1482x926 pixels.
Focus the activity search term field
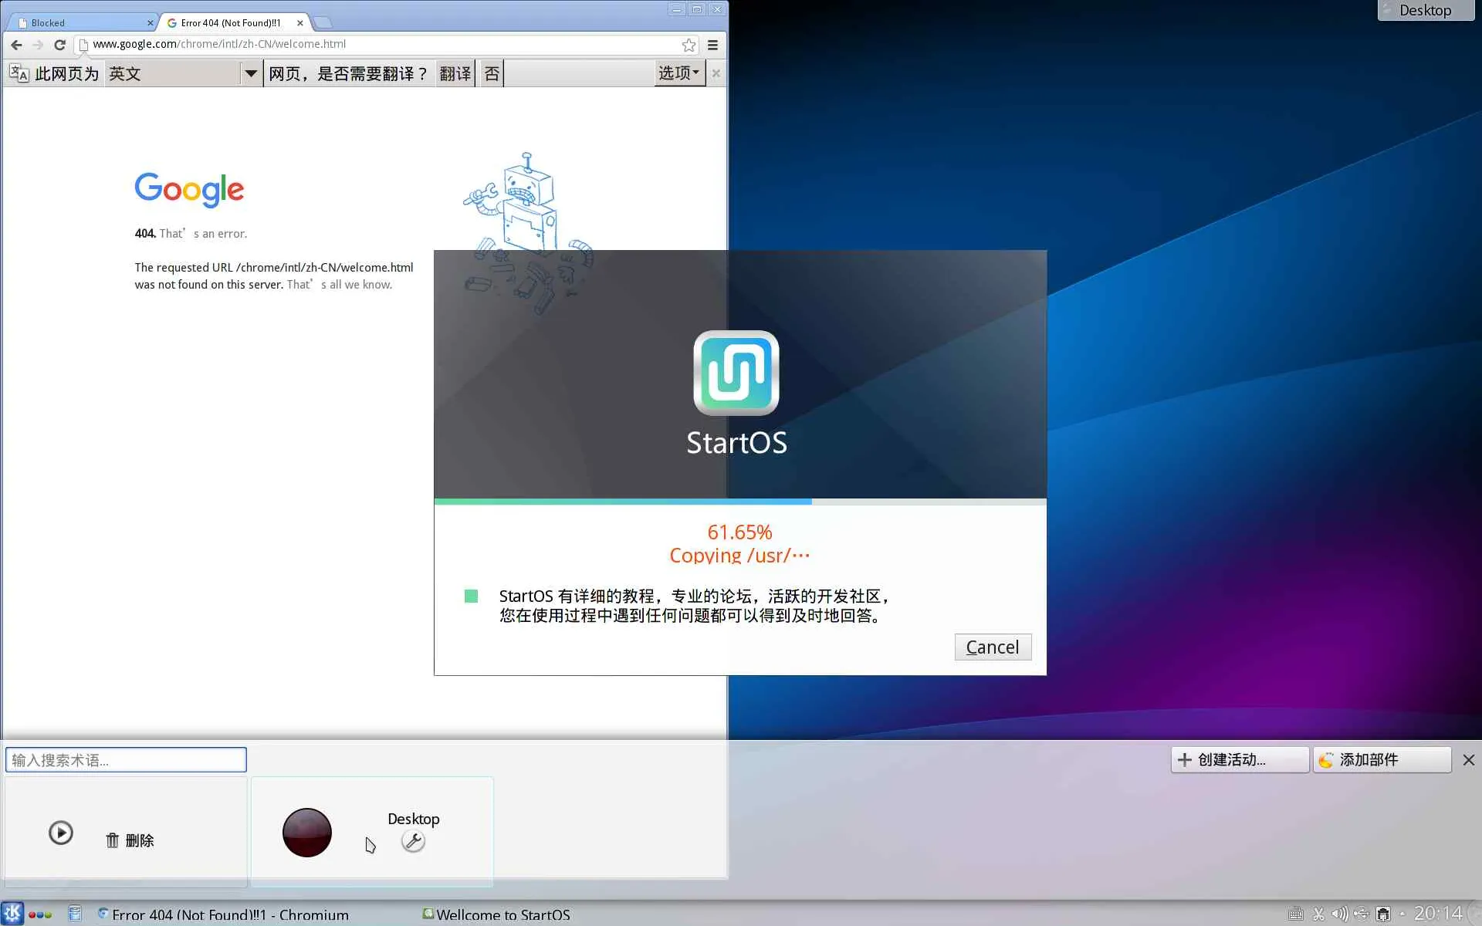tap(126, 759)
